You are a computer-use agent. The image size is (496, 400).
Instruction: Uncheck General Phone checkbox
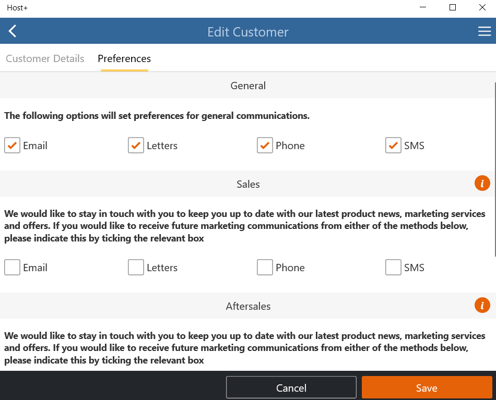click(265, 146)
